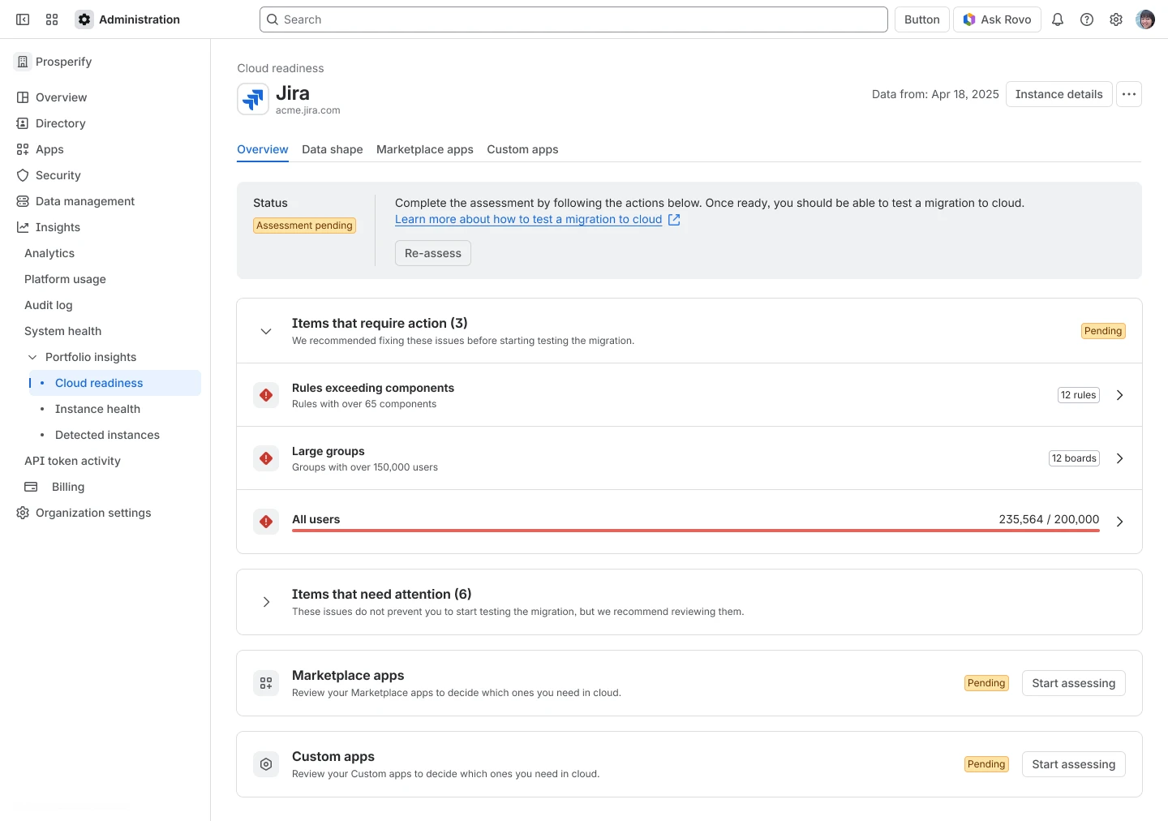Open System health in the sidebar
Viewport: 1168px width, 821px height.
(x=62, y=331)
